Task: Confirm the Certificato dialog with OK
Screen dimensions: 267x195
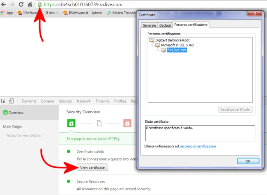Action: [x=248, y=161]
